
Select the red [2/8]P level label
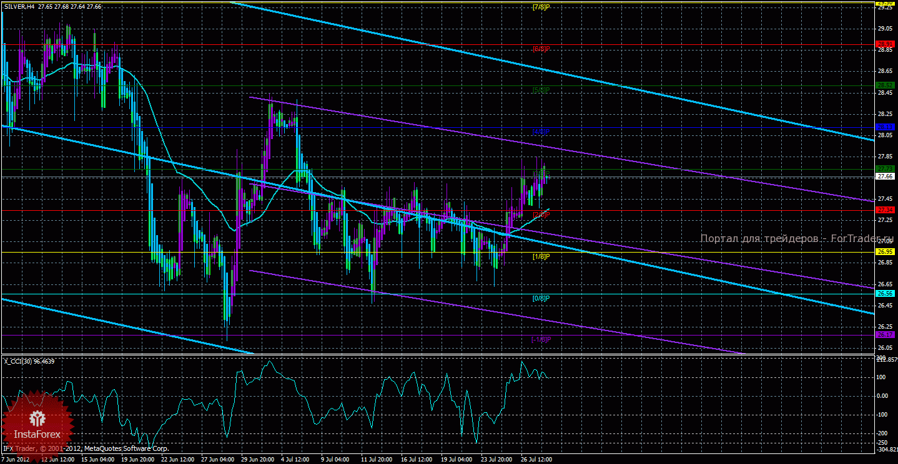541,215
